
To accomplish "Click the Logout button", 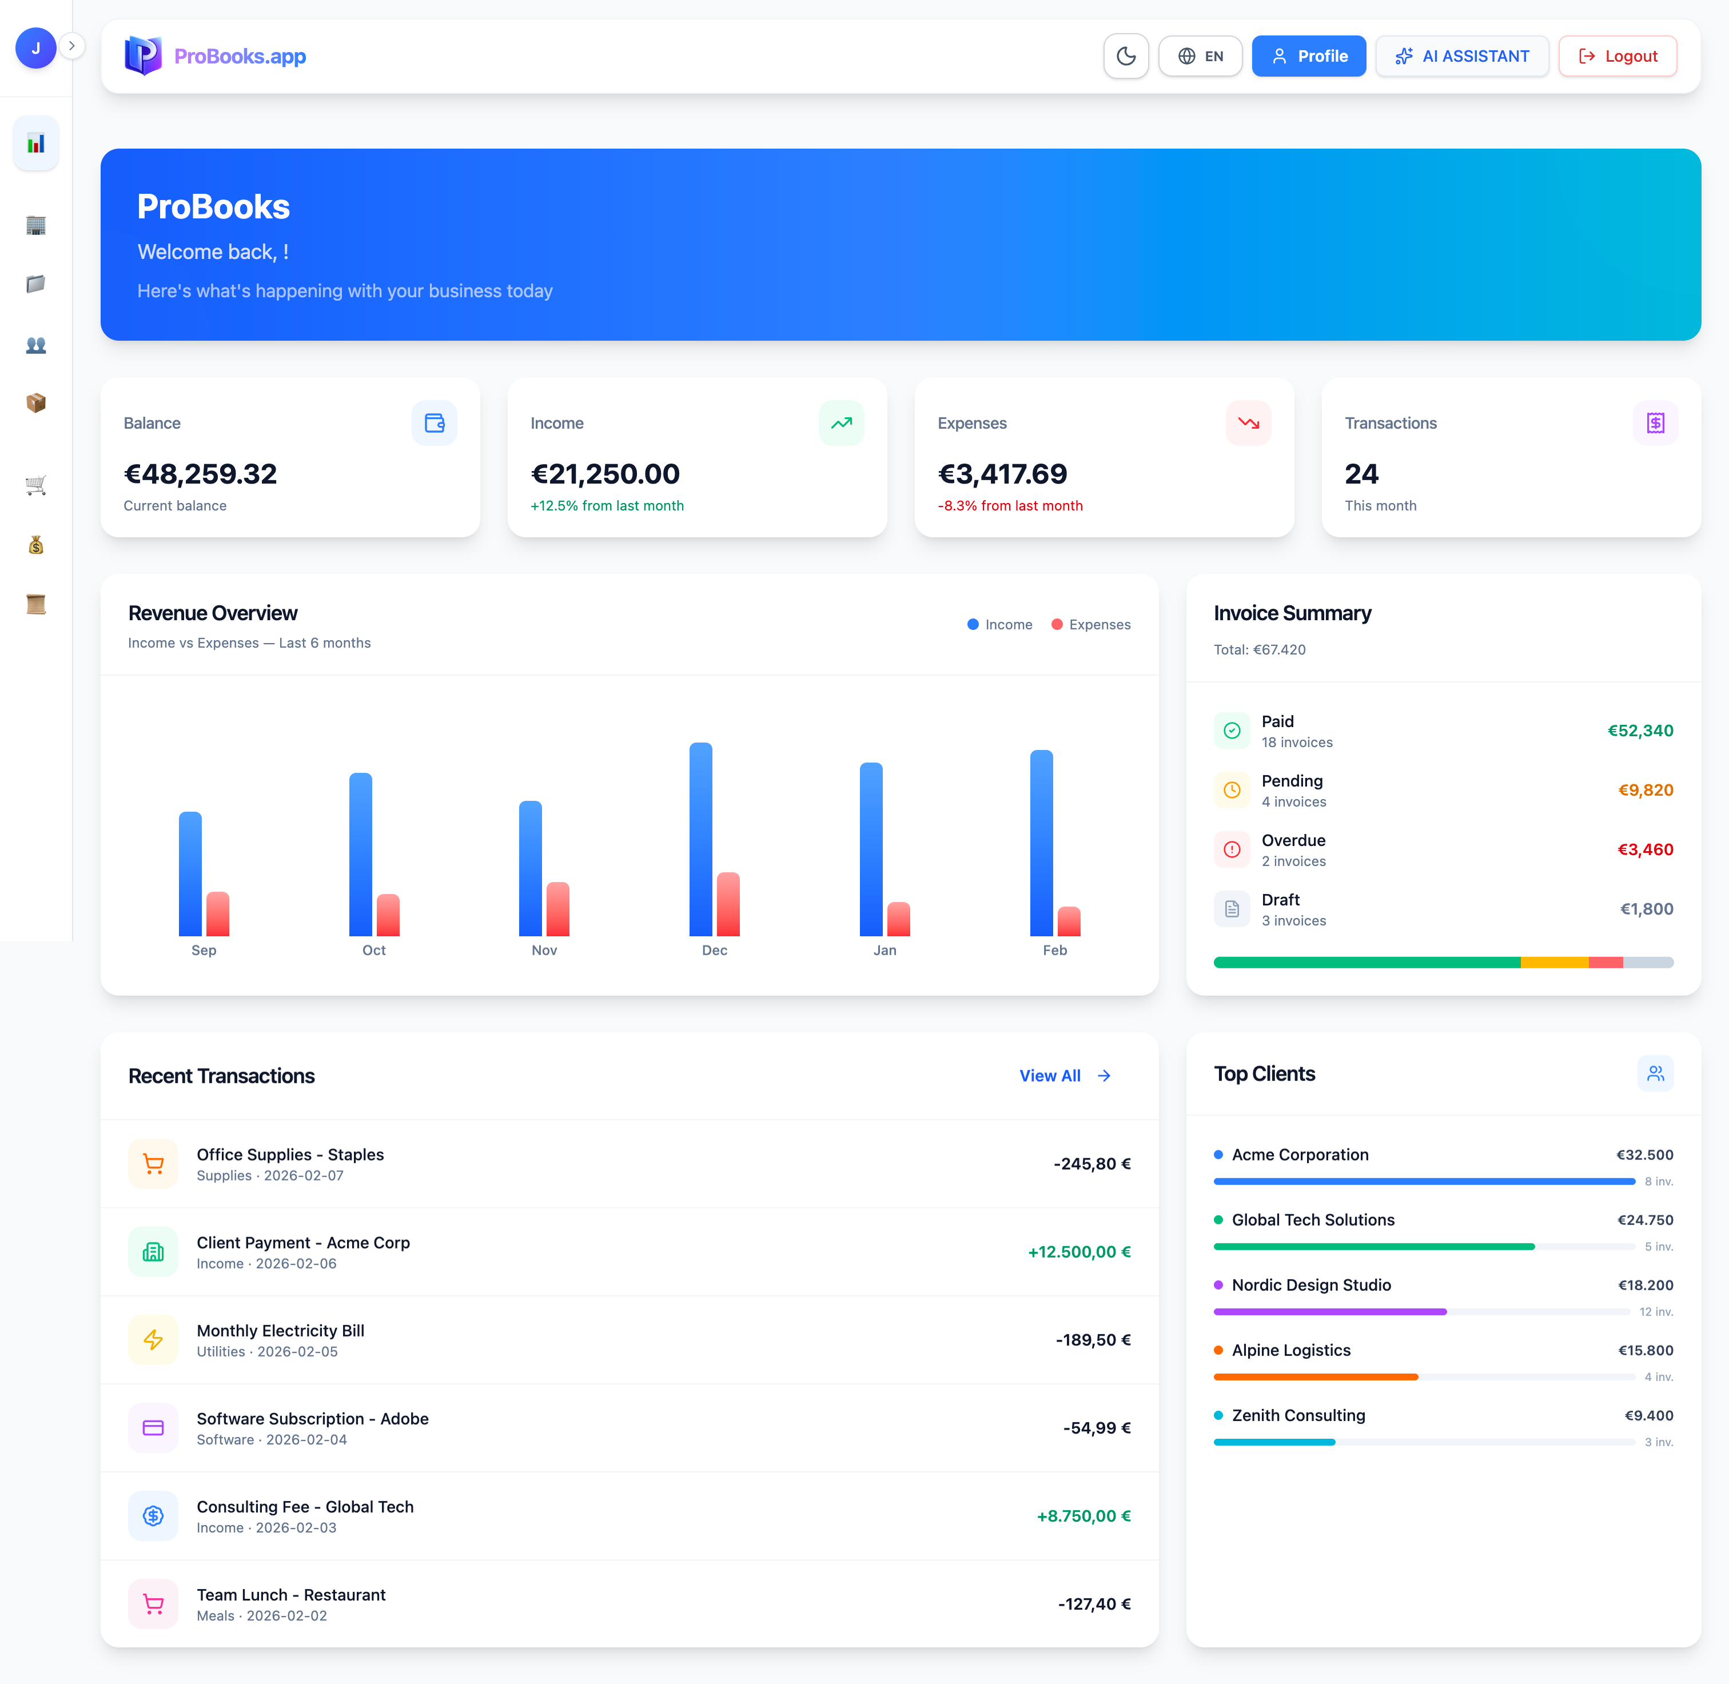I will coord(1618,55).
